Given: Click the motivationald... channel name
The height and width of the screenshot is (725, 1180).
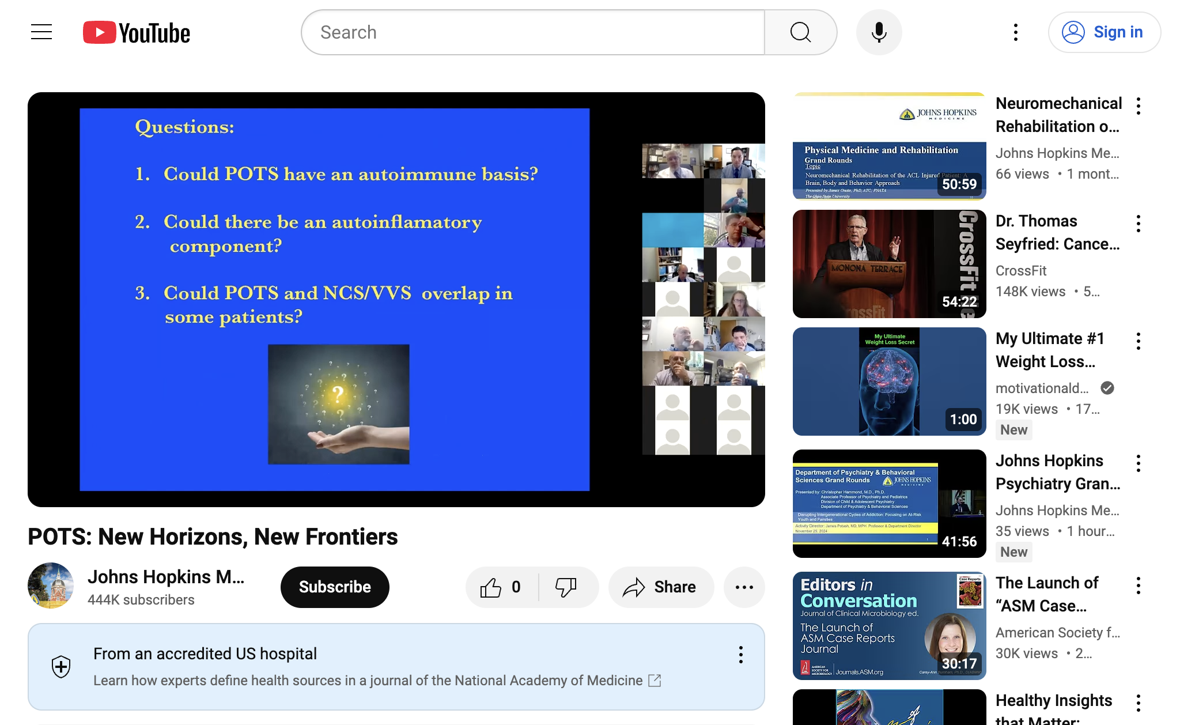Looking at the screenshot, I should pos(1042,388).
